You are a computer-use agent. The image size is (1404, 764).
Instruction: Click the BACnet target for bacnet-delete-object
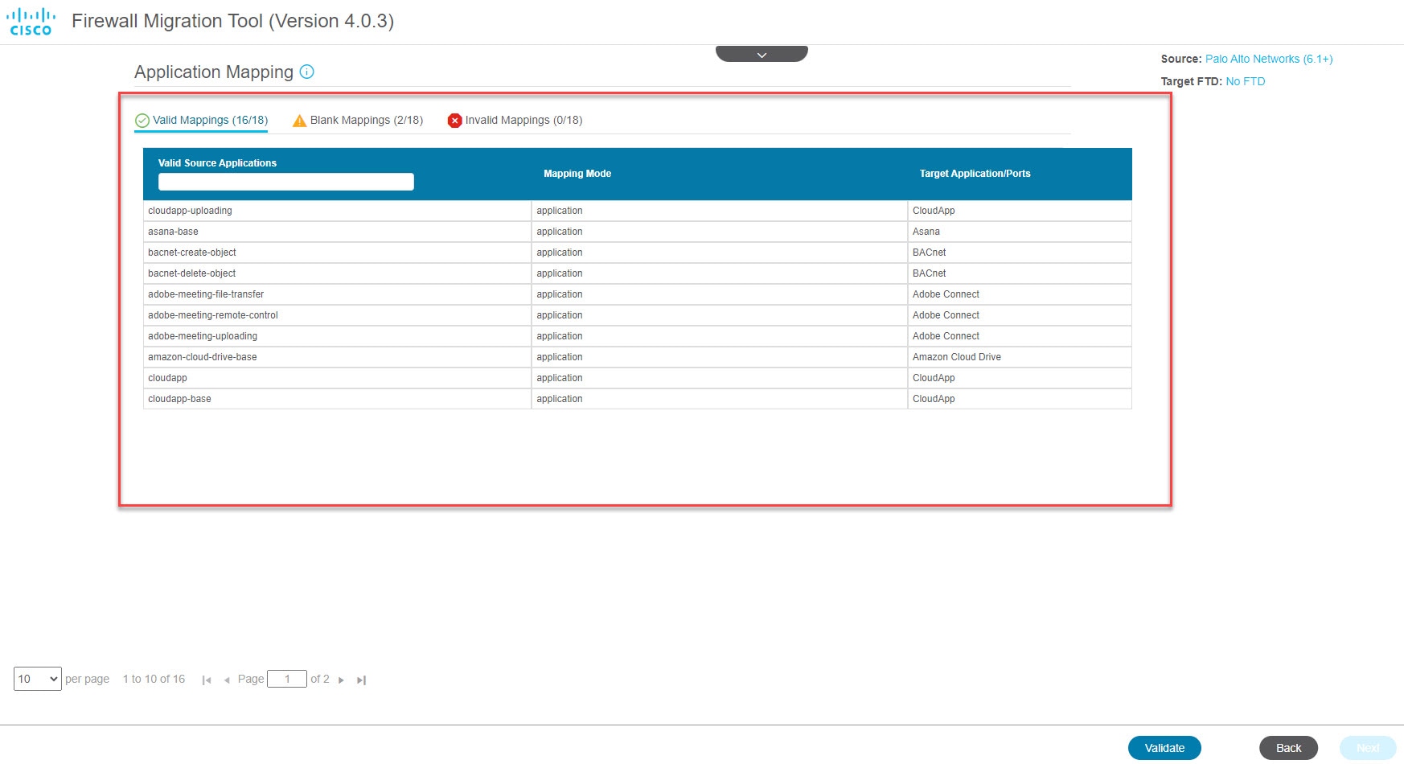[1020, 273]
